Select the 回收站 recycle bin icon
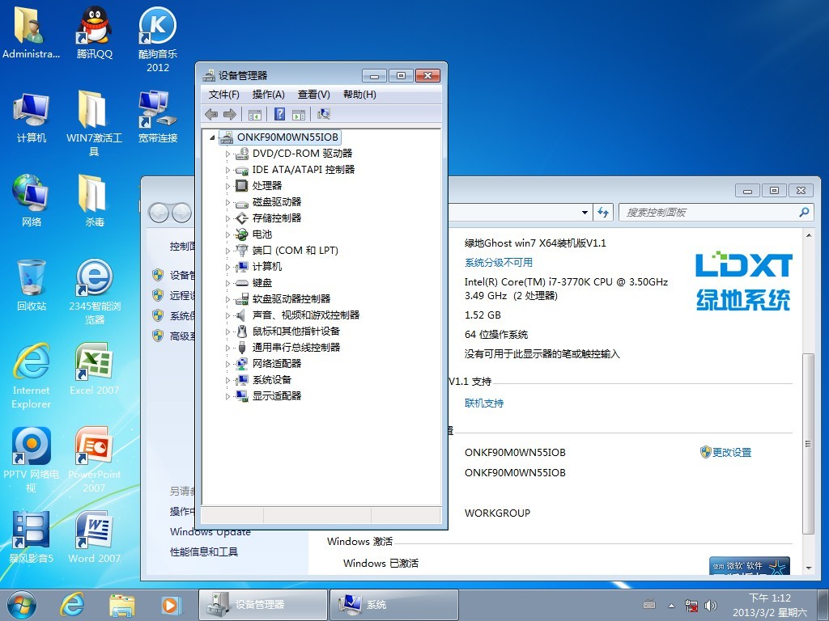 (x=32, y=285)
